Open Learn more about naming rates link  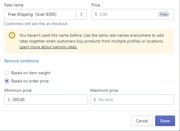click(48, 47)
